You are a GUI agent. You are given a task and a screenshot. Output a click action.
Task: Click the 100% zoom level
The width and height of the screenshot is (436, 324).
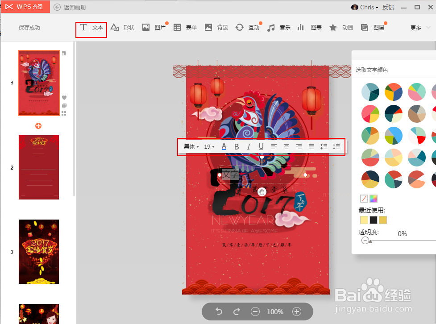[275, 312]
